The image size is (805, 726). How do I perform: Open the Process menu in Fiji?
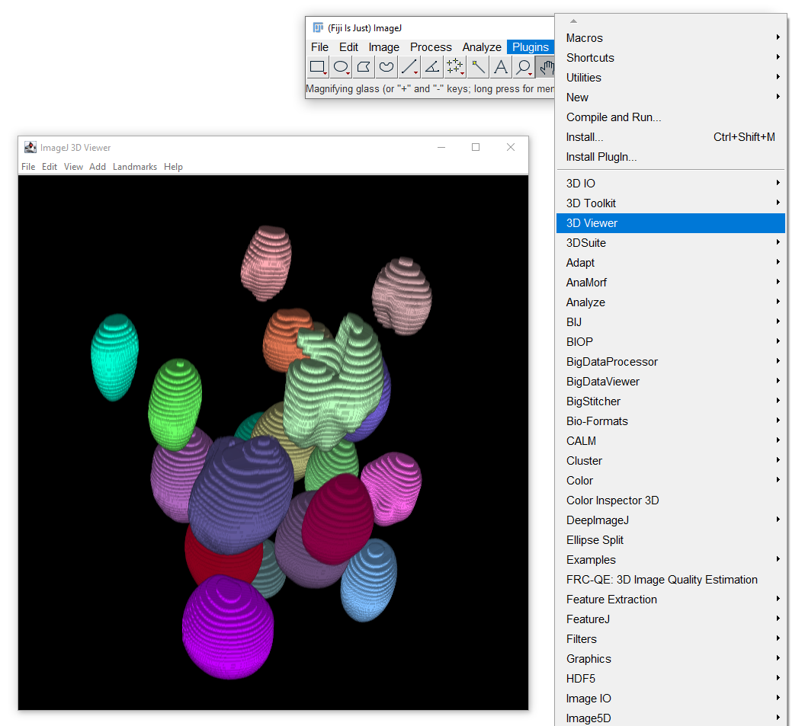pyautogui.click(x=431, y=47)
